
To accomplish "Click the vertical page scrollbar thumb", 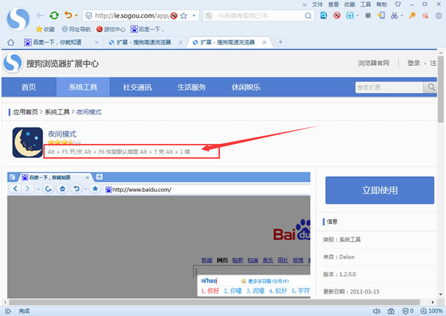I will point(441,89).
